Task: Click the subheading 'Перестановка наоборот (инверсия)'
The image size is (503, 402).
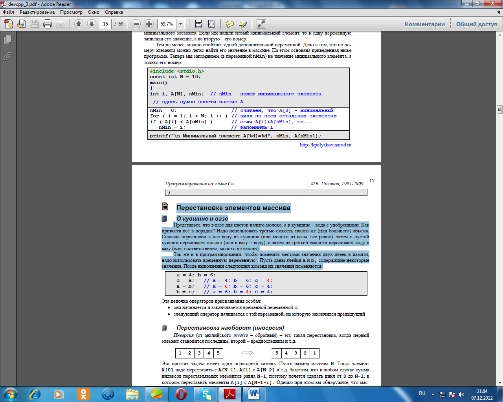Action: [x=230, y=328]
